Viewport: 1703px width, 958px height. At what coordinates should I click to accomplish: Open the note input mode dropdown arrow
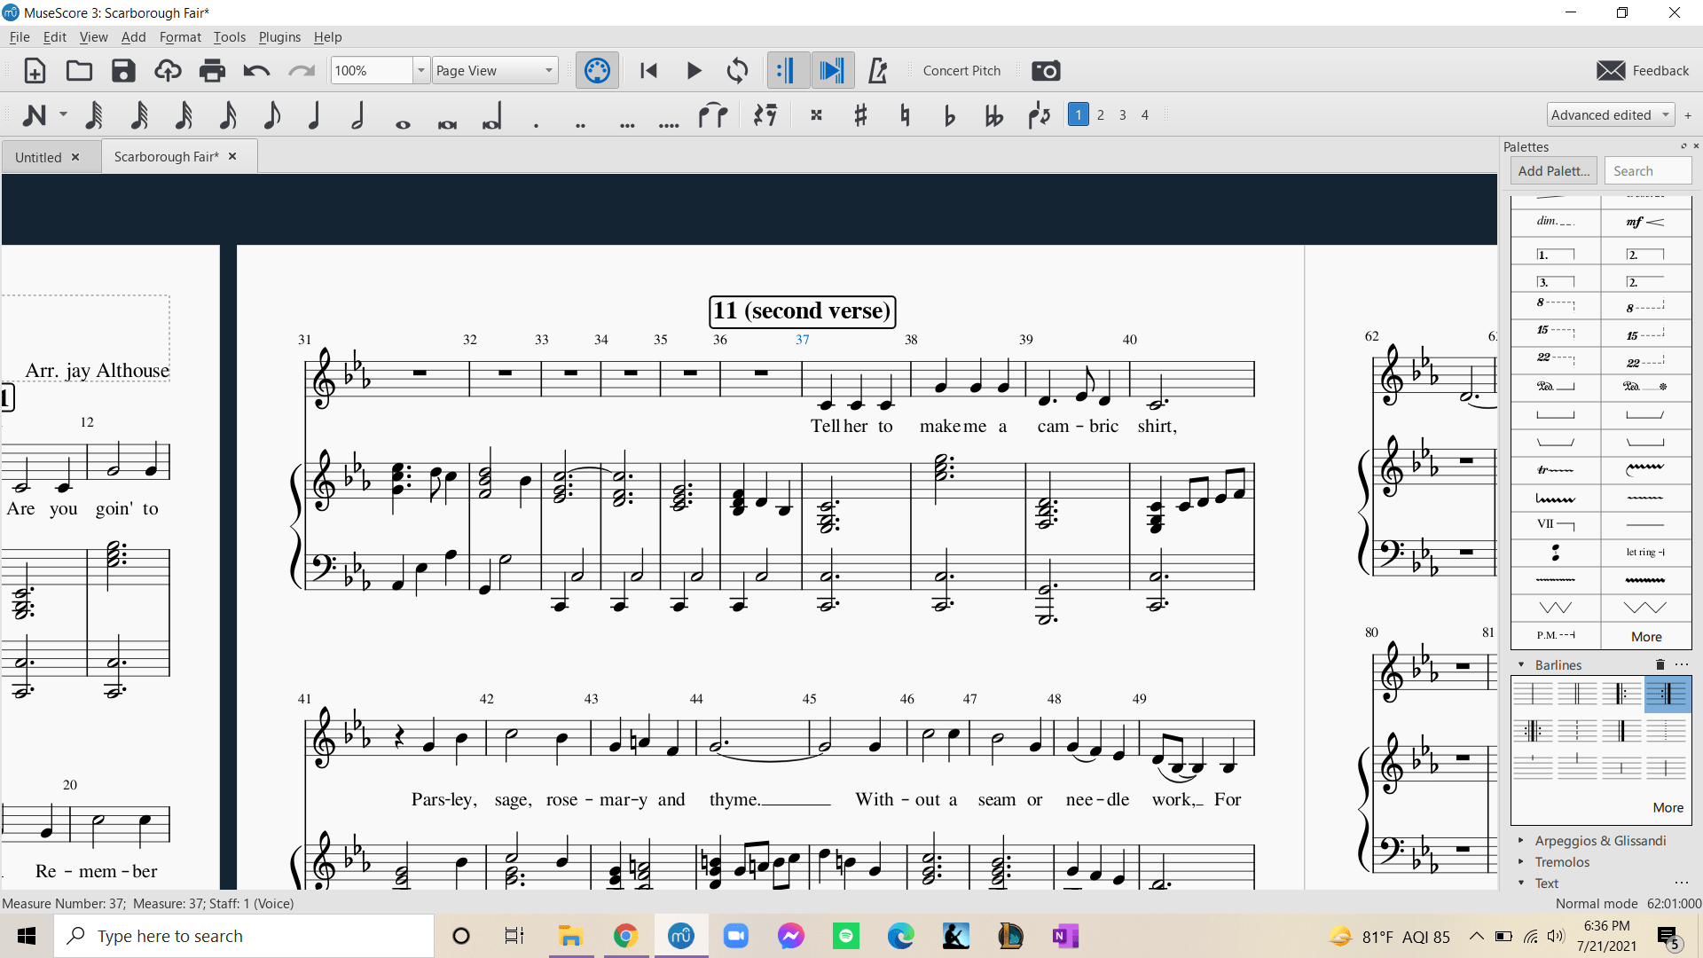[63, 115]
